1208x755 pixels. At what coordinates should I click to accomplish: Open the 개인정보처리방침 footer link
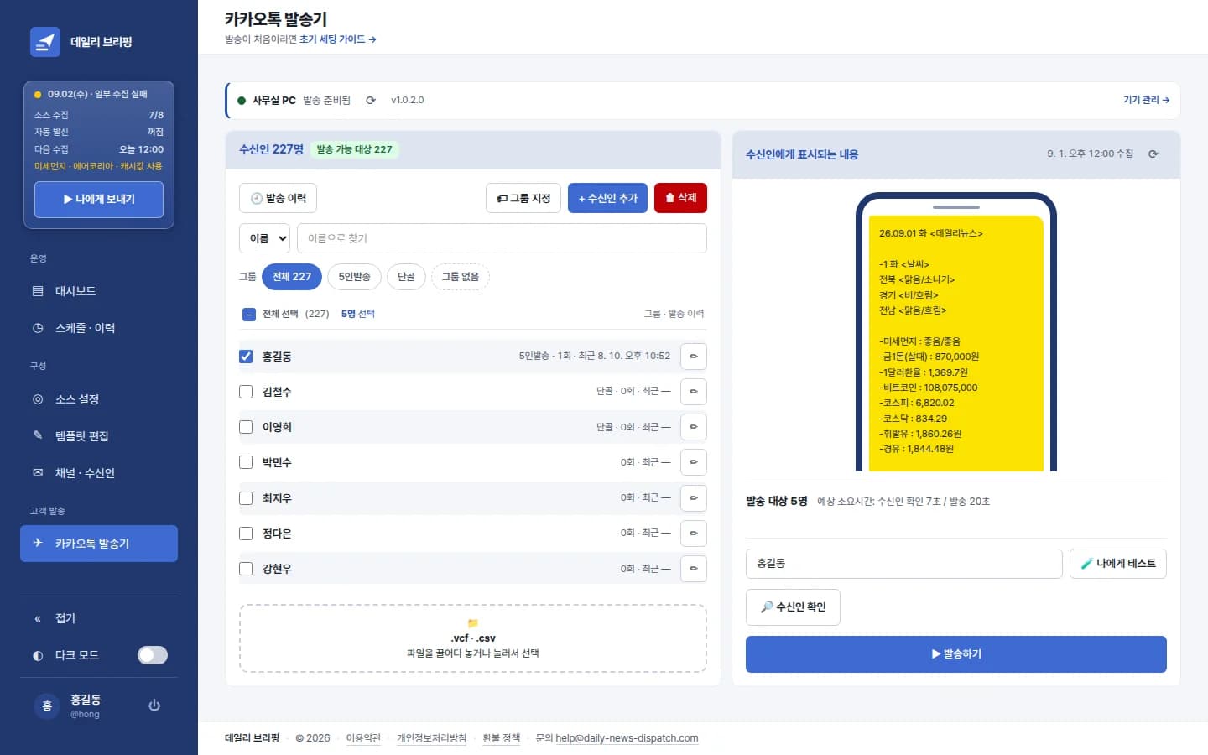(x=431, y=738)
